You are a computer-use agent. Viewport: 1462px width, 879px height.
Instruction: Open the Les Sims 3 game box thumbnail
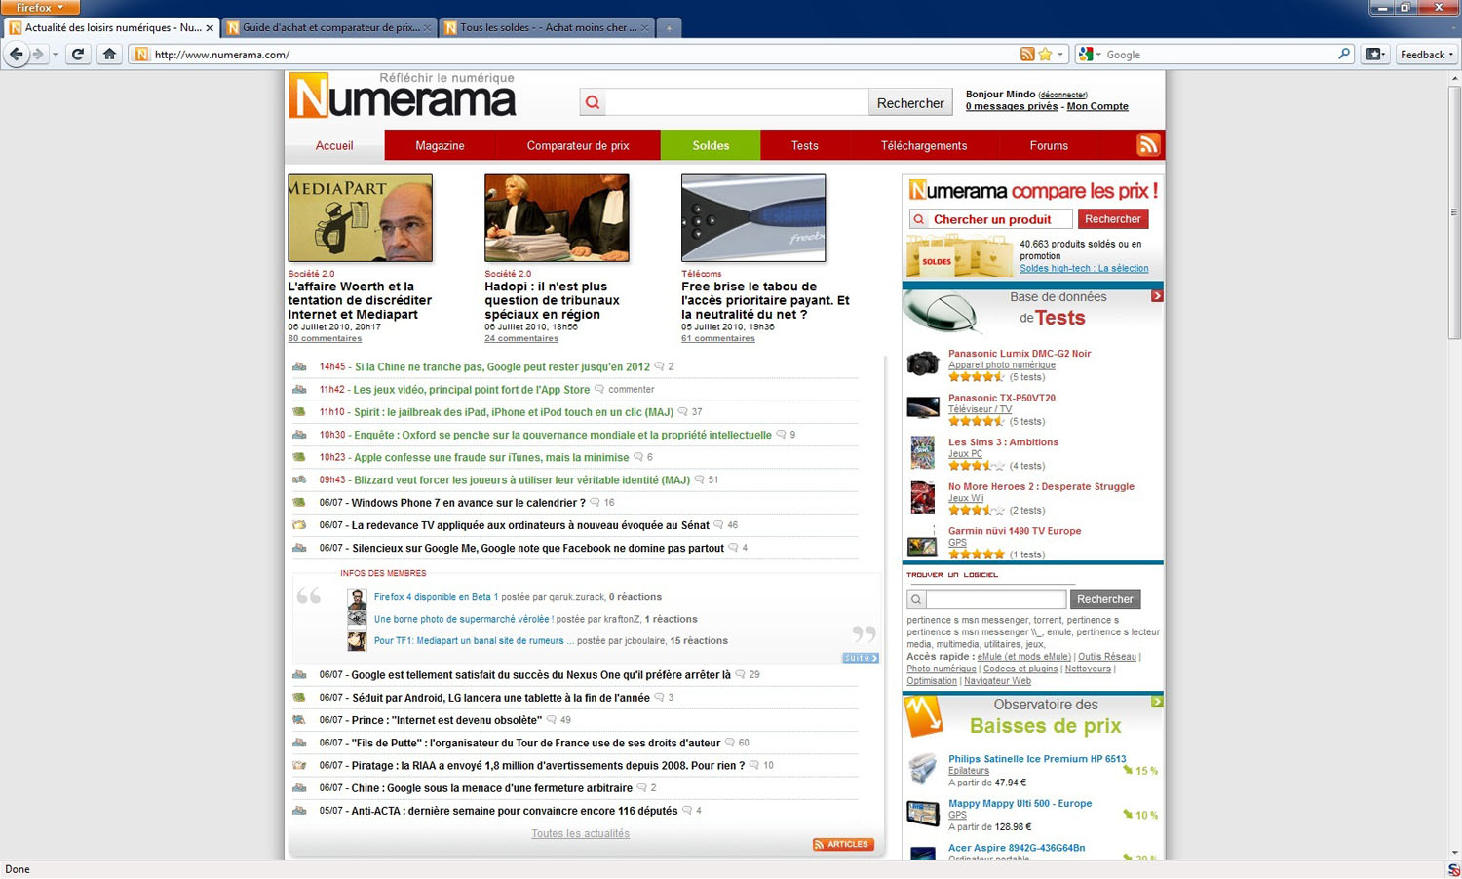[922, 453]
